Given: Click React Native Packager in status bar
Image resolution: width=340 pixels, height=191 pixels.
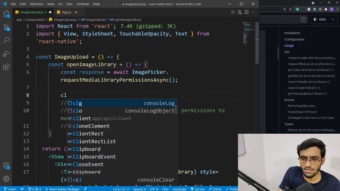Looking at the screenshot, I should 62,189.
